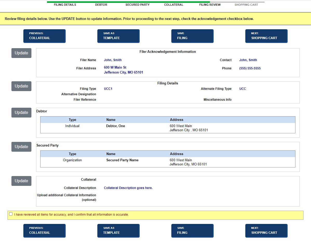This screenshot has height=241, width=311.
Task: Click the Alternative Designation label
Action: coord(79,94)
